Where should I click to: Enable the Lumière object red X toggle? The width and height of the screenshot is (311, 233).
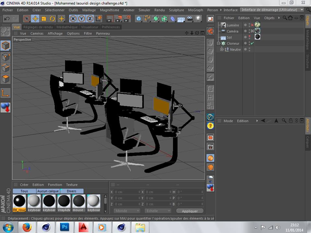[x=252, y=25]
